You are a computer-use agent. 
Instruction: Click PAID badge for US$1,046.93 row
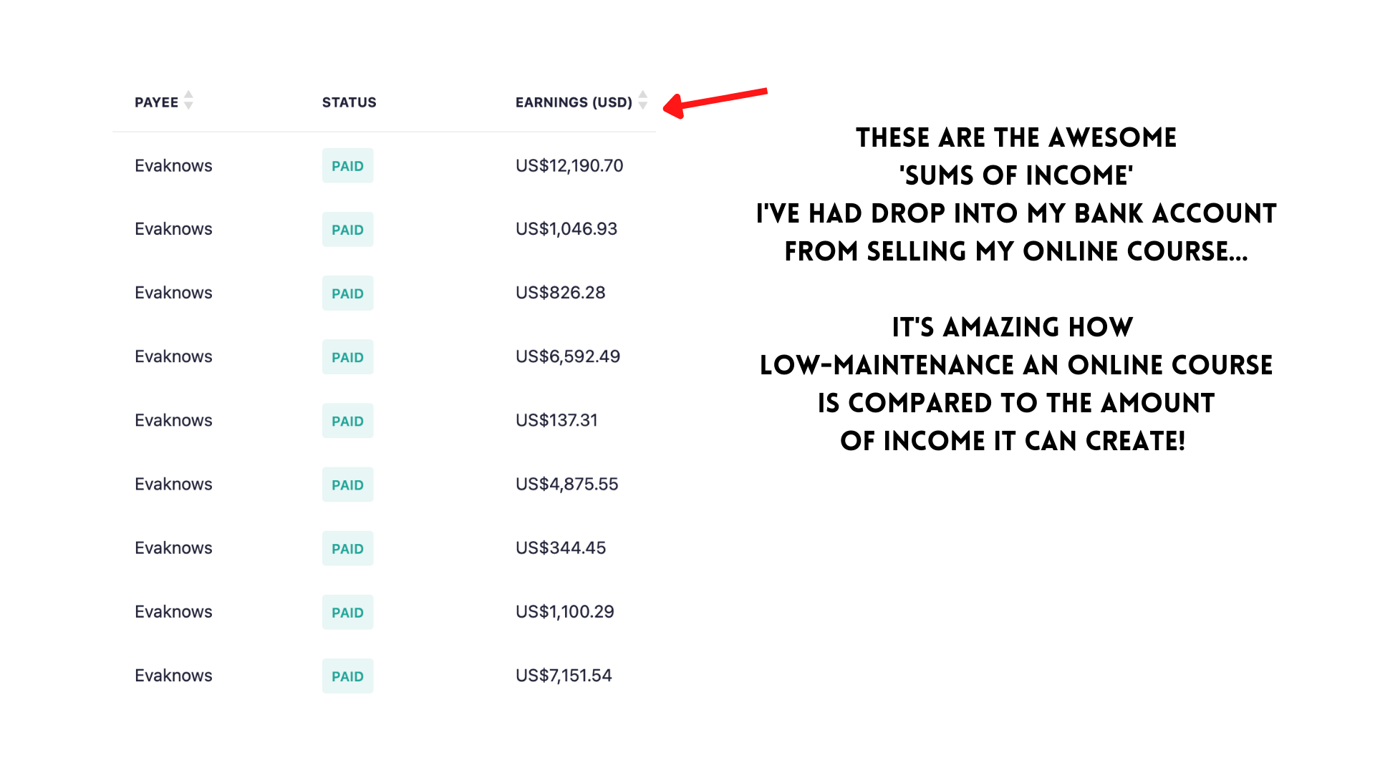pos(347,230)
